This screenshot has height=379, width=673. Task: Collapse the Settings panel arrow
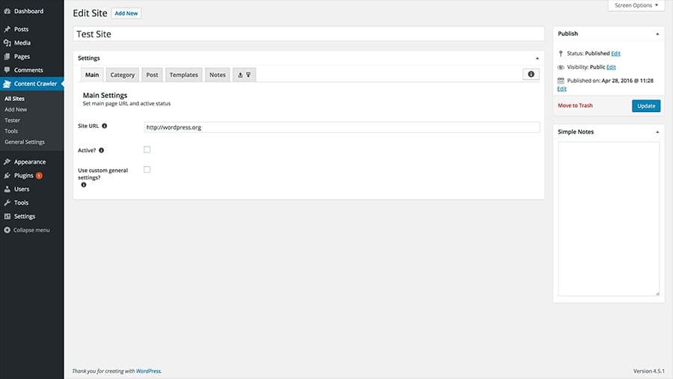(537, 58)
